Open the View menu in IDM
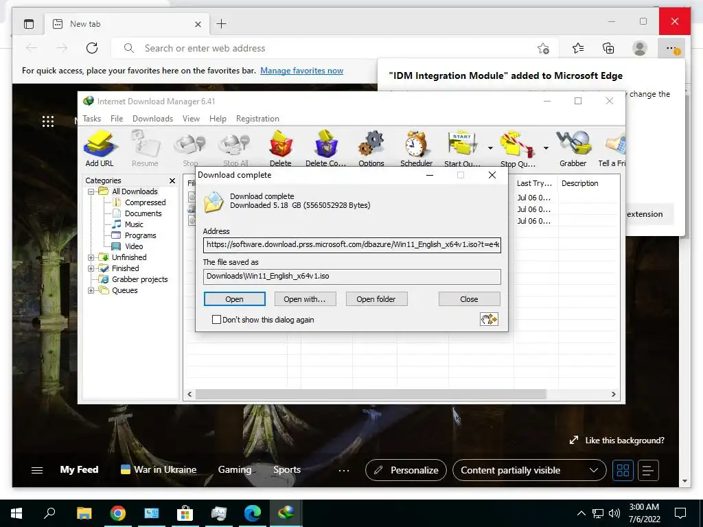 (191, 119)
